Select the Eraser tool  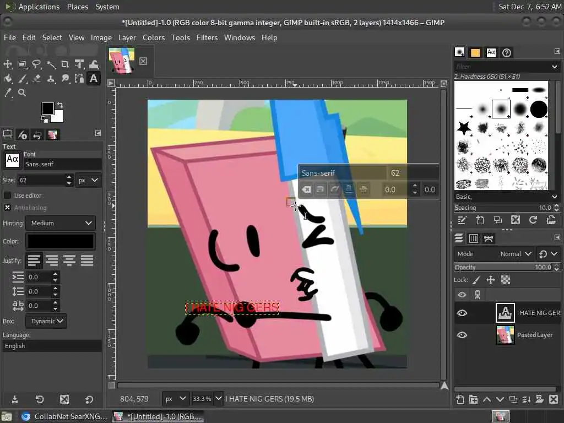click(36, 78)
